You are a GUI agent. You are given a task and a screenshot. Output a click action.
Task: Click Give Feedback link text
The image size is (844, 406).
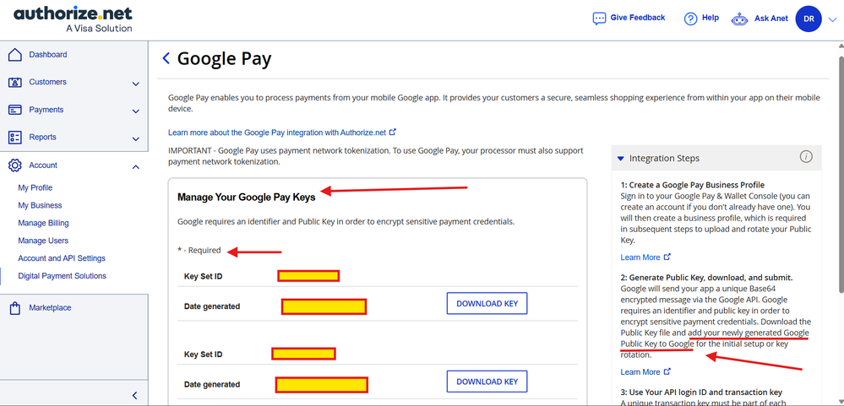point(638,18)
